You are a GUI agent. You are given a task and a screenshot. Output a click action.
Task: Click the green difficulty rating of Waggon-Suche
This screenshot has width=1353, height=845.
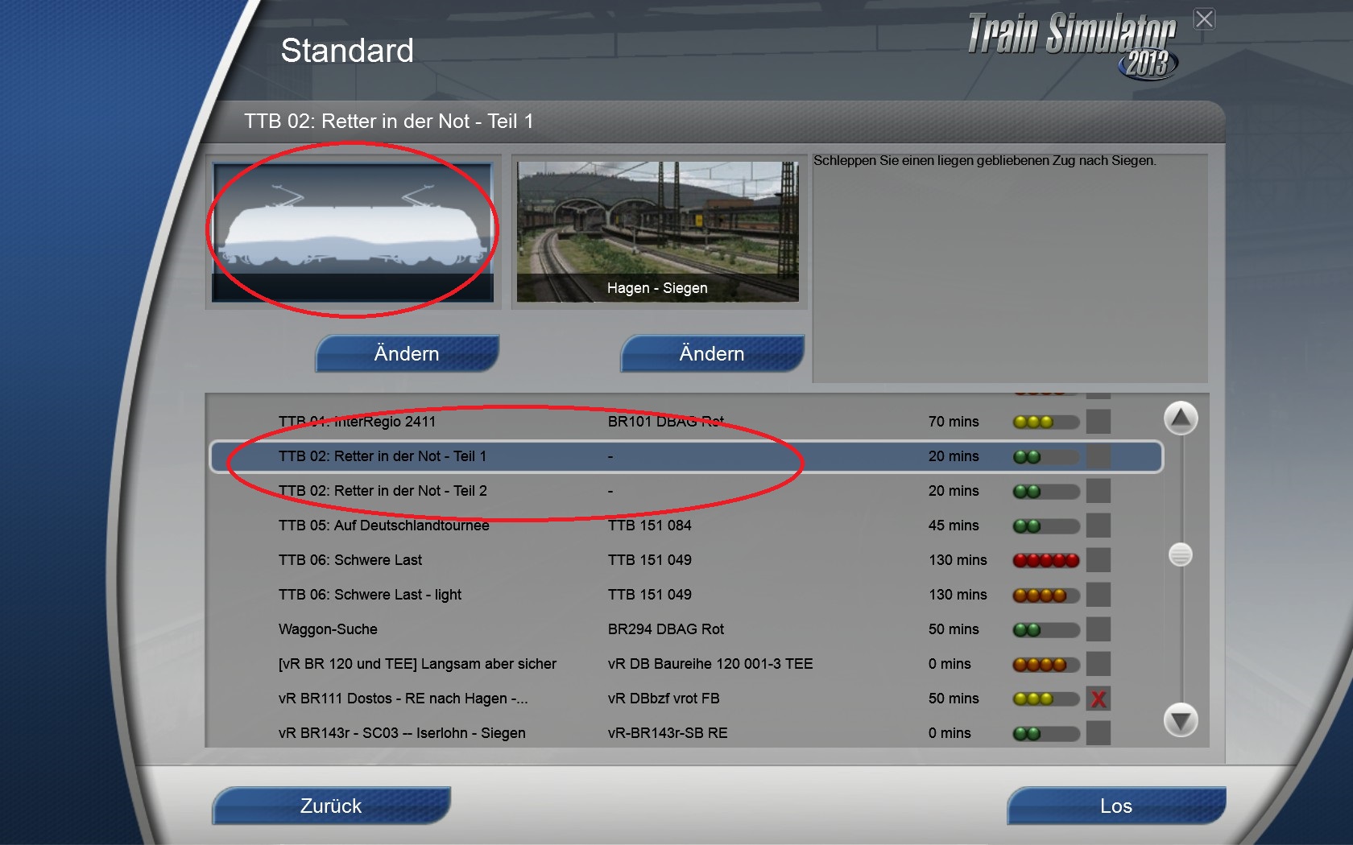[x=1046, y=629]
